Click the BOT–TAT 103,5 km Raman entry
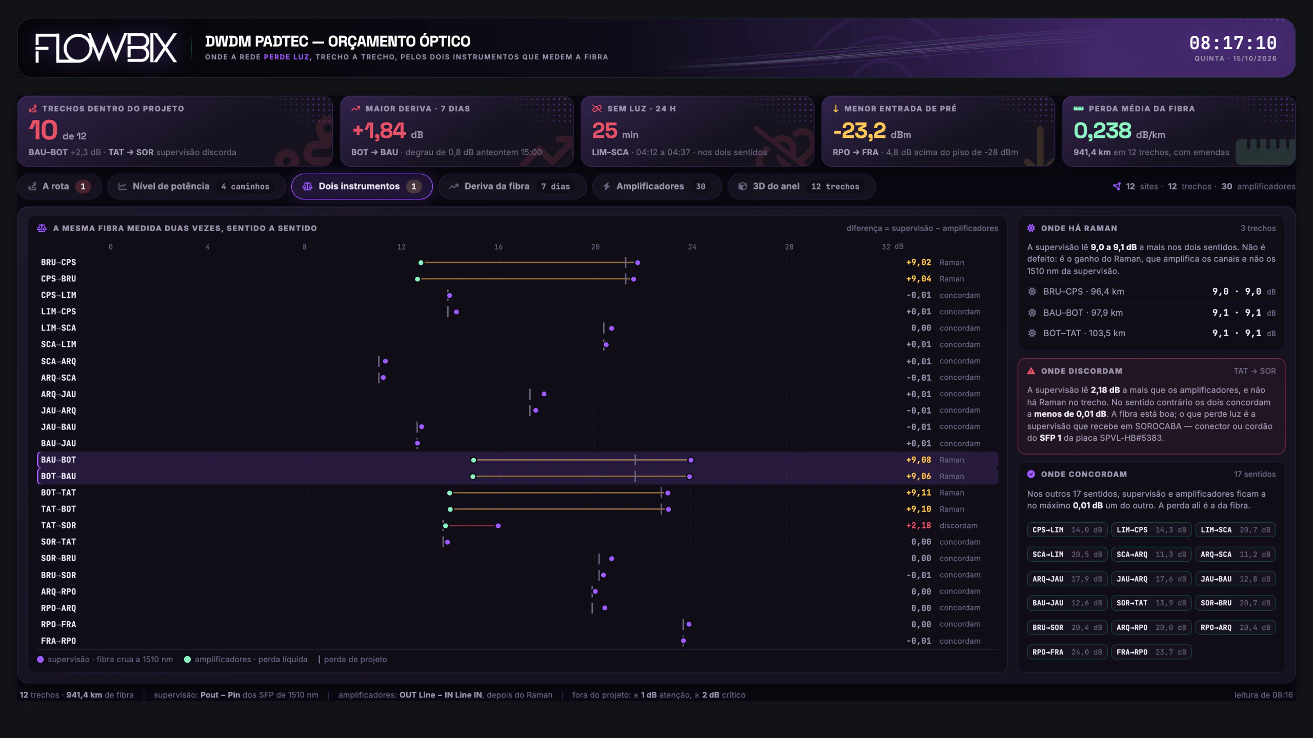 coord(1151,333)
